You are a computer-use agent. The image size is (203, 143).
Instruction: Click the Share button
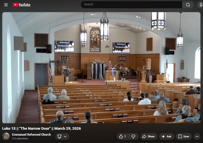[x=148, y=136]
